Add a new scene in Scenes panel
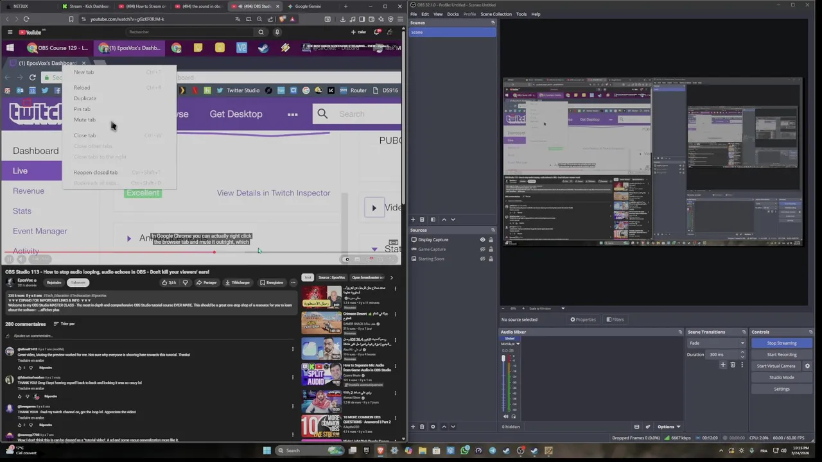The height and width of the screenshot is (462, 822). tap(413, 219)
